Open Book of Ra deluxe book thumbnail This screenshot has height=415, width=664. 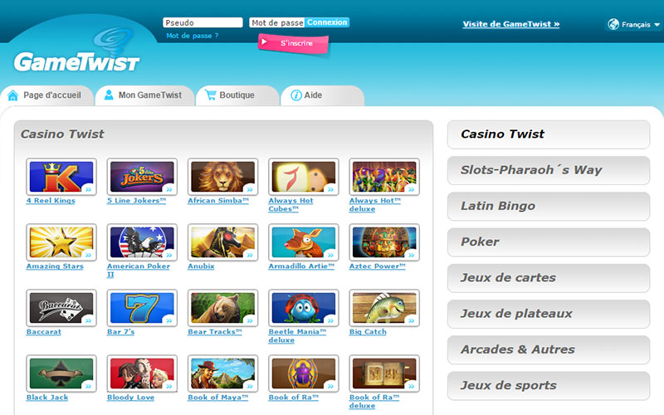coord(384,373)
